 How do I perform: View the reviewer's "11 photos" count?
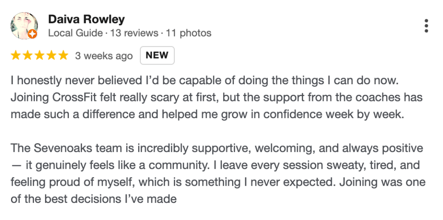click(189, 33)
